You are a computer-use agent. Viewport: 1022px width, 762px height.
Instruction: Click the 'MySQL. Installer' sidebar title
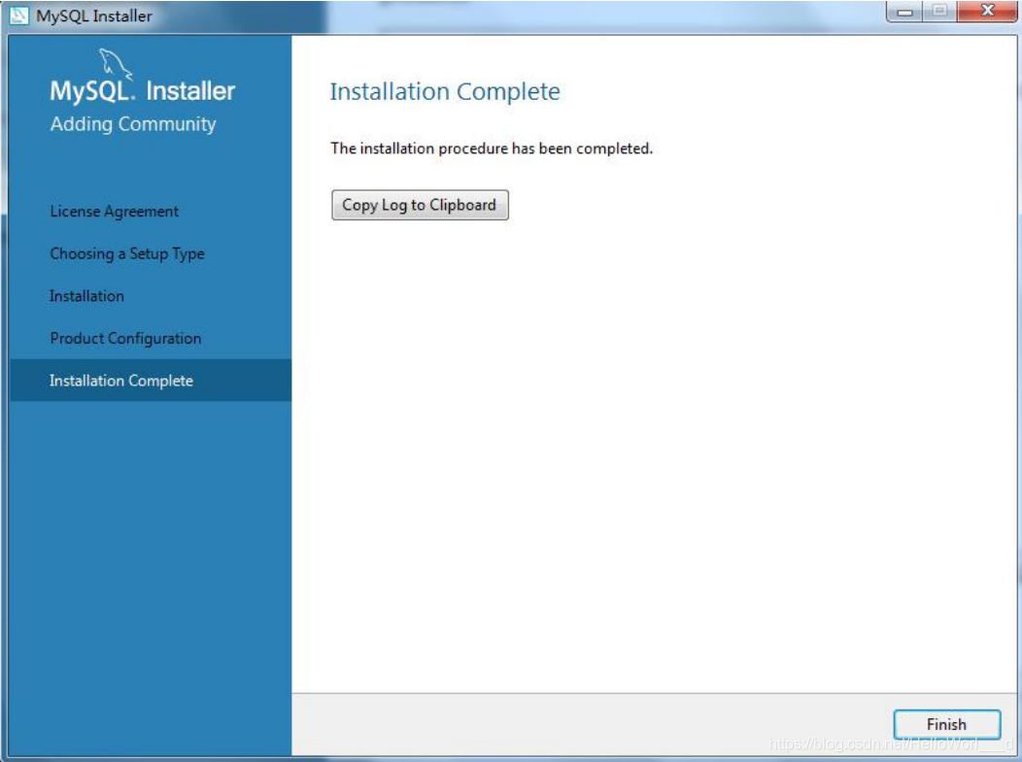pos(143,91)
